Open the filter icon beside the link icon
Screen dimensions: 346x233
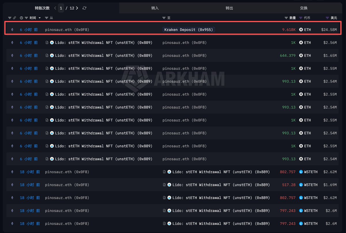pos(10,18)
